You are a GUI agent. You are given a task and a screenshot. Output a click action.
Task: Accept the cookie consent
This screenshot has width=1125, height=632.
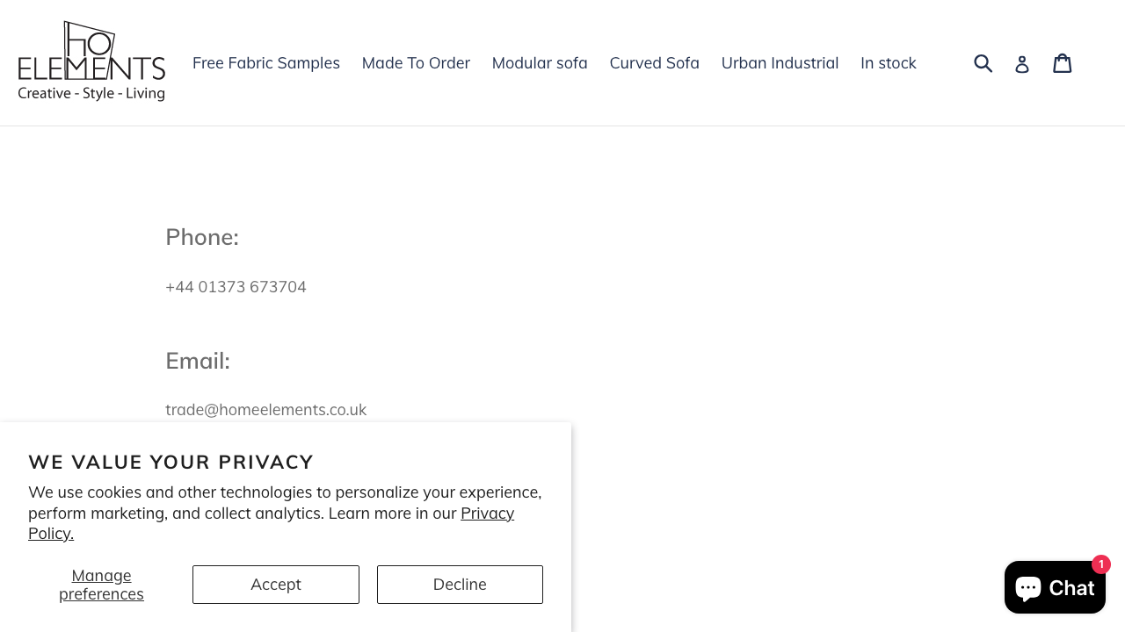pos(276,585)
